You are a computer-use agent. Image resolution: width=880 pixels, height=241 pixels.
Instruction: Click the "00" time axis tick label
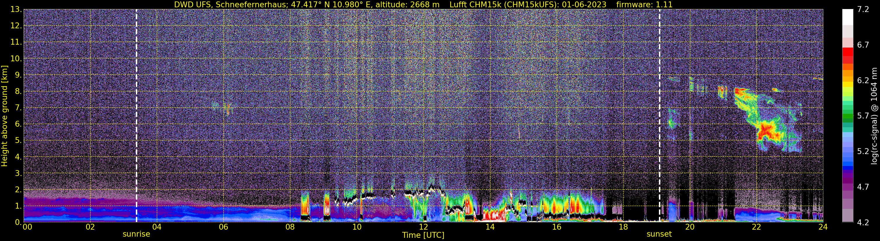point(27,227)
